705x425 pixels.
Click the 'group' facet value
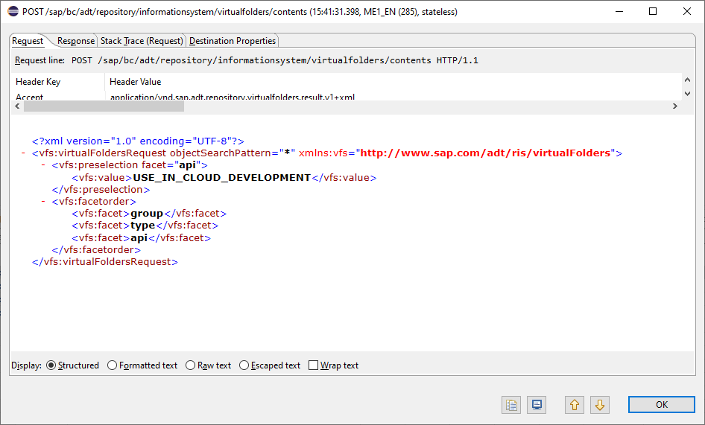pos(147,214)
